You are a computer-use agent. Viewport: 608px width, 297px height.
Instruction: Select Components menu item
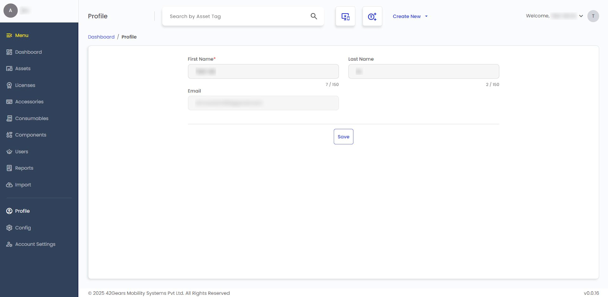(x=30, y=135)
